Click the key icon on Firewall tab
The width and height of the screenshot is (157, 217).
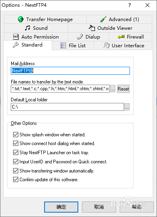[121, 37]
